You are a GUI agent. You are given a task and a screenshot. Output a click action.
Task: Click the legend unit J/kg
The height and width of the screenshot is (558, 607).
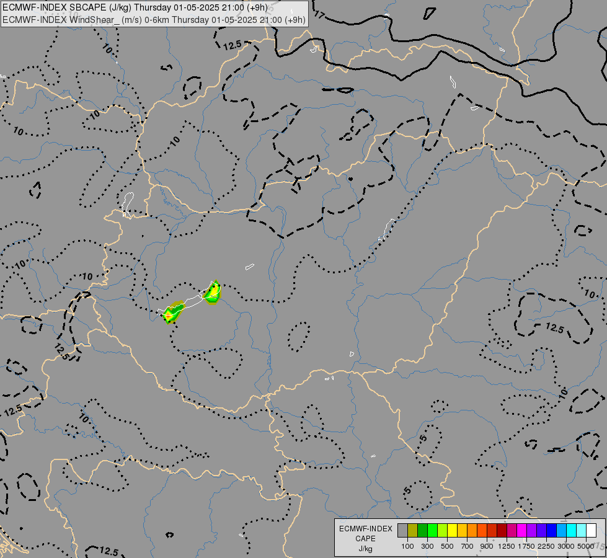tap(365, 549)
